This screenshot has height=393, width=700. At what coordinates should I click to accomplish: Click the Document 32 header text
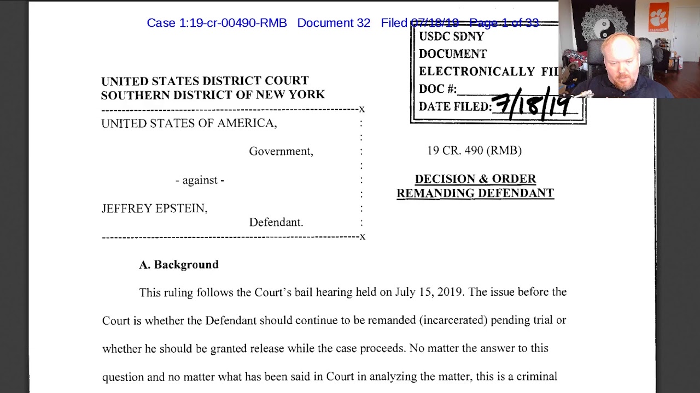pyautogui.click(x=334, y=23)
